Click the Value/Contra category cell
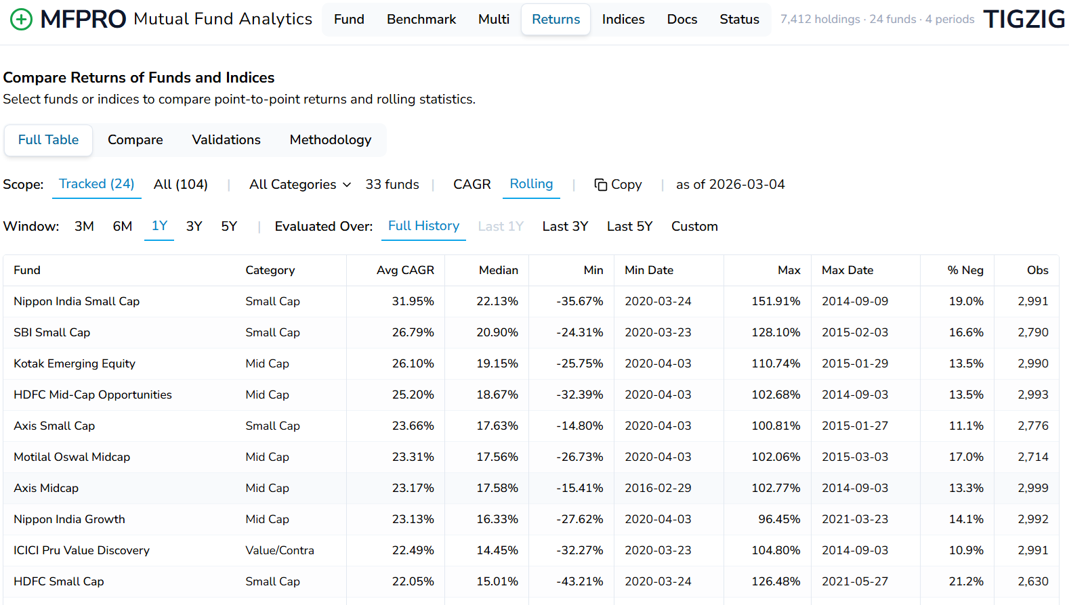 (x=280, y=550)
